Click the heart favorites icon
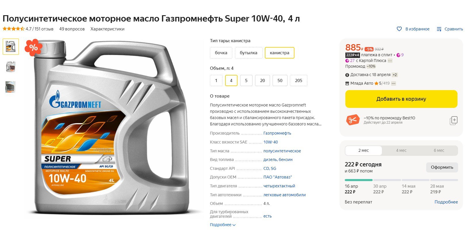 (x=399, y=29)
